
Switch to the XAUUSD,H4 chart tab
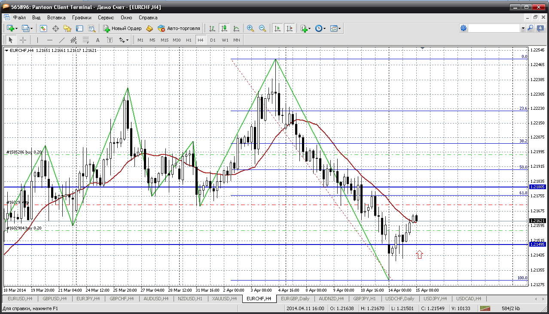[x=225, y=299]
